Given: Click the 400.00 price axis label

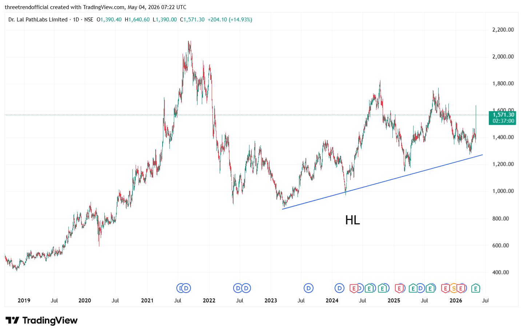Looking at the screenshot, I should point(500,272).
